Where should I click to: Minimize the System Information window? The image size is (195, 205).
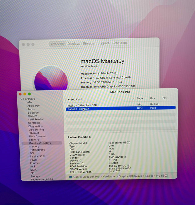[x=25, y=94]
